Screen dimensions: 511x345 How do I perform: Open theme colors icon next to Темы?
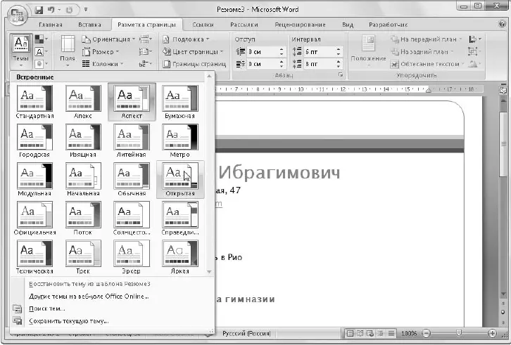pyautogui.click(x=41, y=40)
